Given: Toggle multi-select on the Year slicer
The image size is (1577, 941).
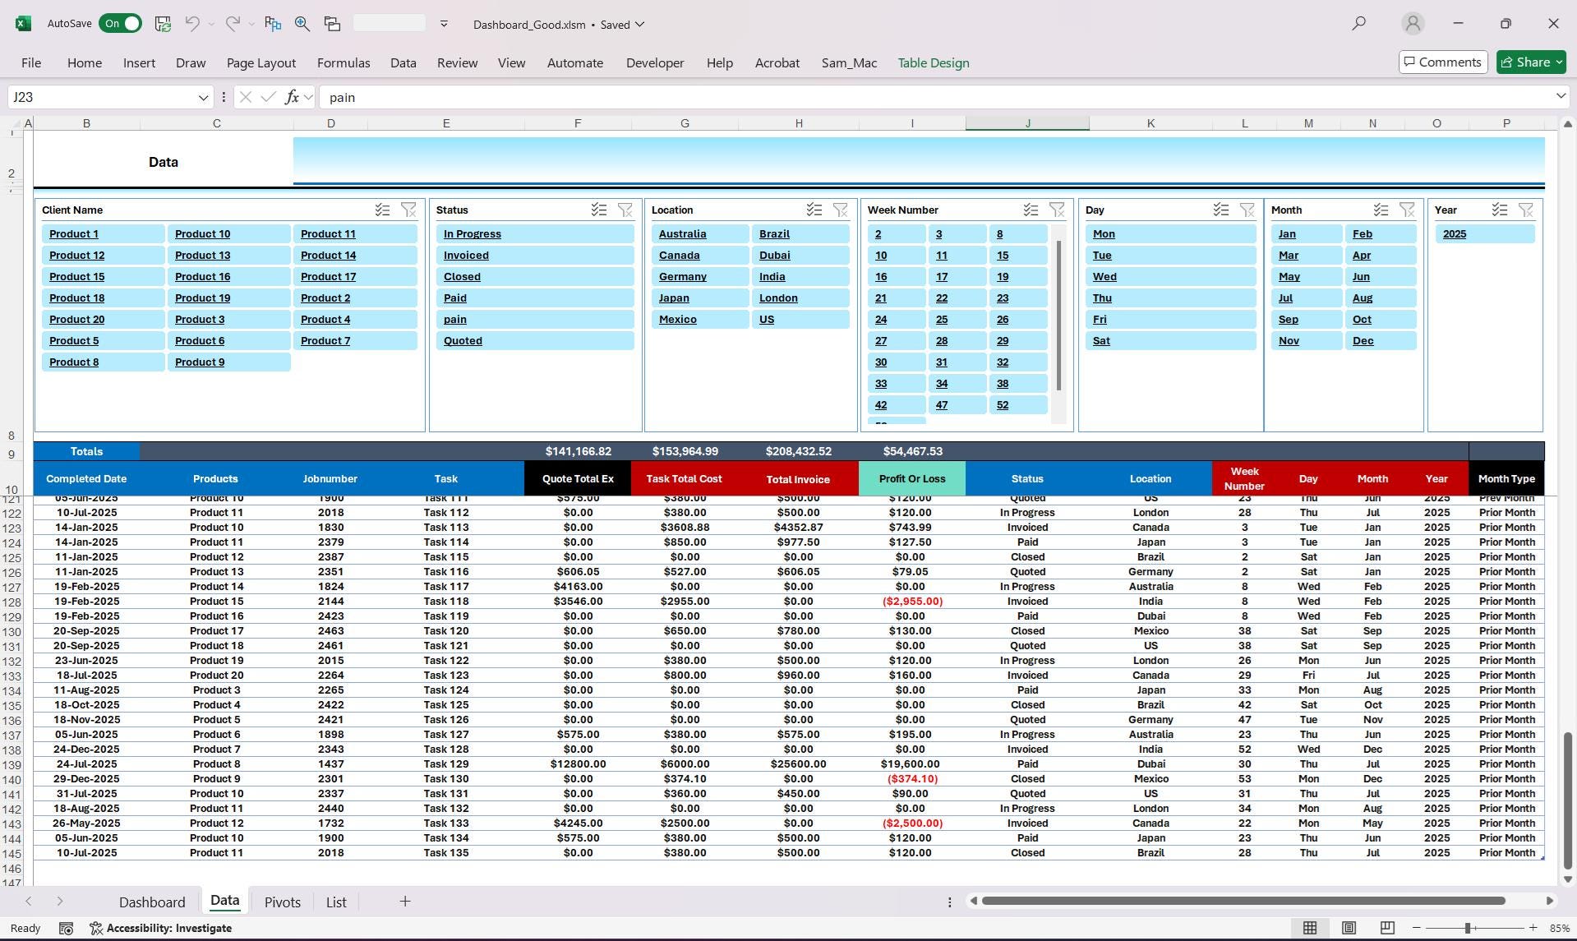Looking at the screenshot, I should [1500, 210].
